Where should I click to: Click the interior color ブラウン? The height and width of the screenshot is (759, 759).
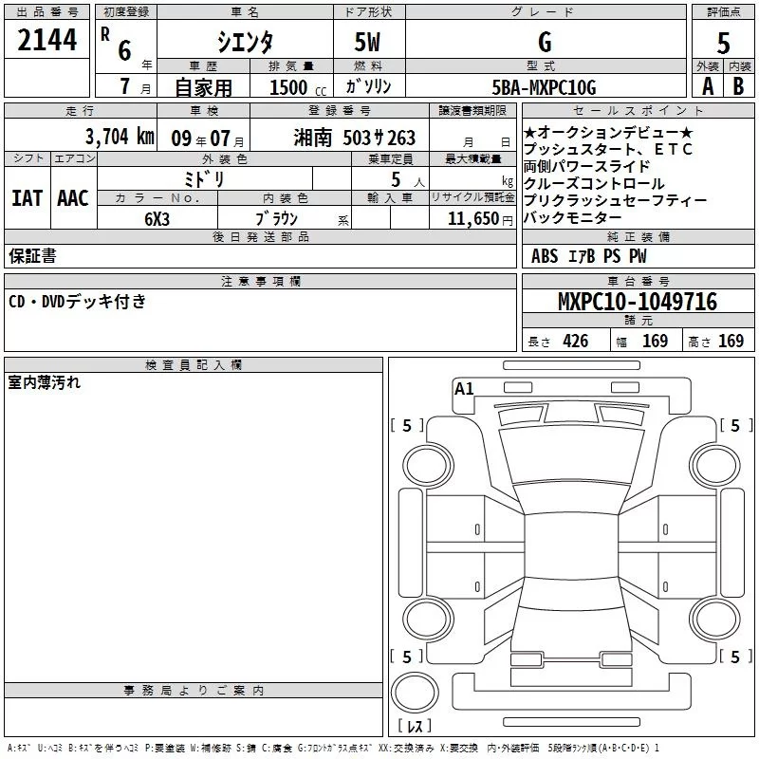[x=276, y=219]
